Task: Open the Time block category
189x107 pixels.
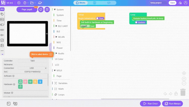Action: [x=59, y=21]
